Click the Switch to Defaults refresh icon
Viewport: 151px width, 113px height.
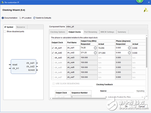pyautogui.click(x=34, y=18)
